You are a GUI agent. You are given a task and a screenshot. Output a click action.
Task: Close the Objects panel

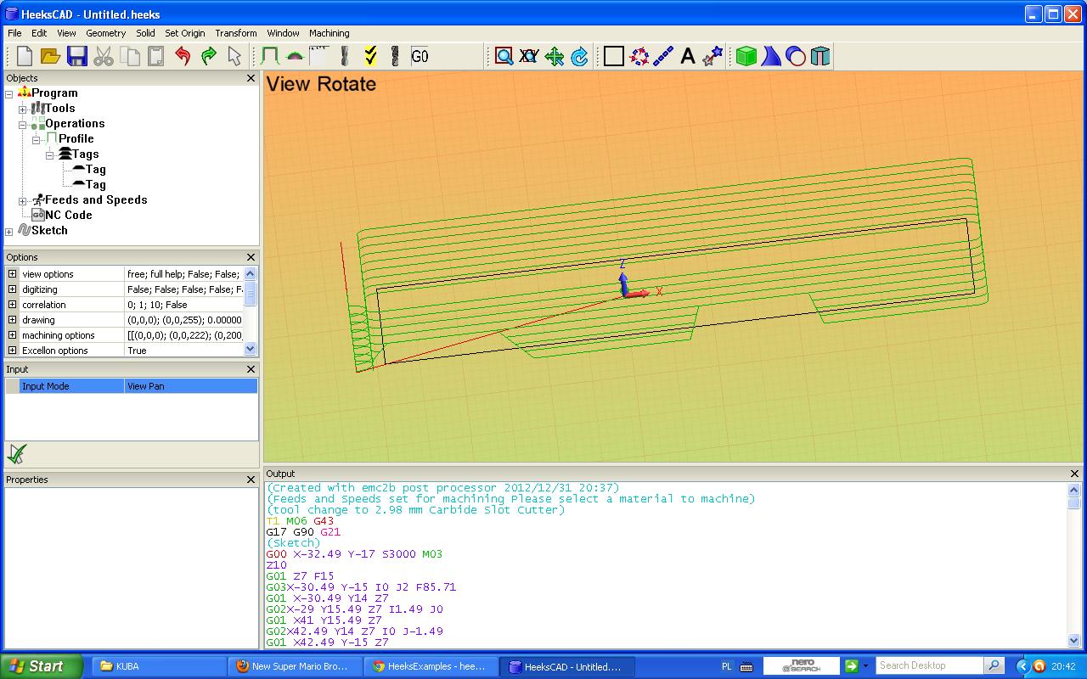click(x=251, y=78)
